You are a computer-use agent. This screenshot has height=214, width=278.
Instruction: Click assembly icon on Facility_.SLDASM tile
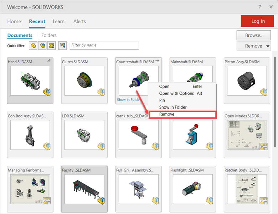[x=101, y=200]
